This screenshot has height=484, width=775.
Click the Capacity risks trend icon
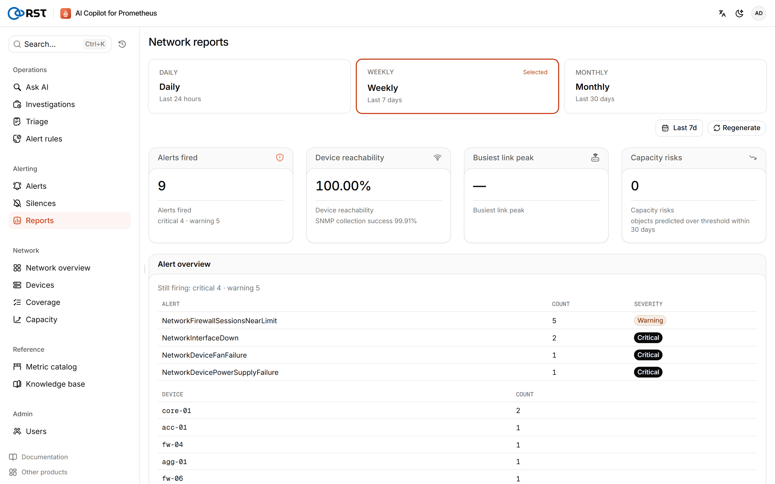pyautogui.click(x=753, y=158)
